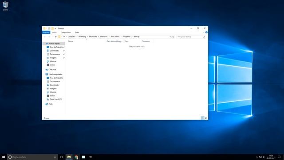The width and height of the screenshot is (284, 160).
Task: Open Vídeos under Este Computador
Action: pyautogui.click(x=52, y=96)
